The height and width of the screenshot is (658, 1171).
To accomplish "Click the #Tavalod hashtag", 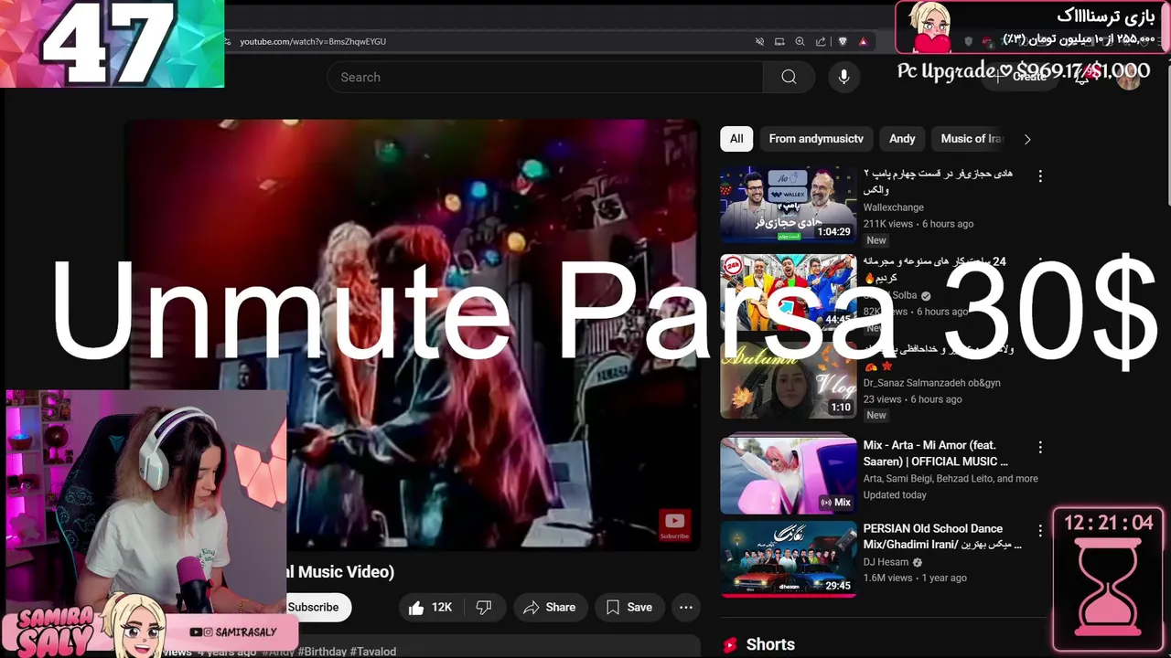I will point(372,652).
